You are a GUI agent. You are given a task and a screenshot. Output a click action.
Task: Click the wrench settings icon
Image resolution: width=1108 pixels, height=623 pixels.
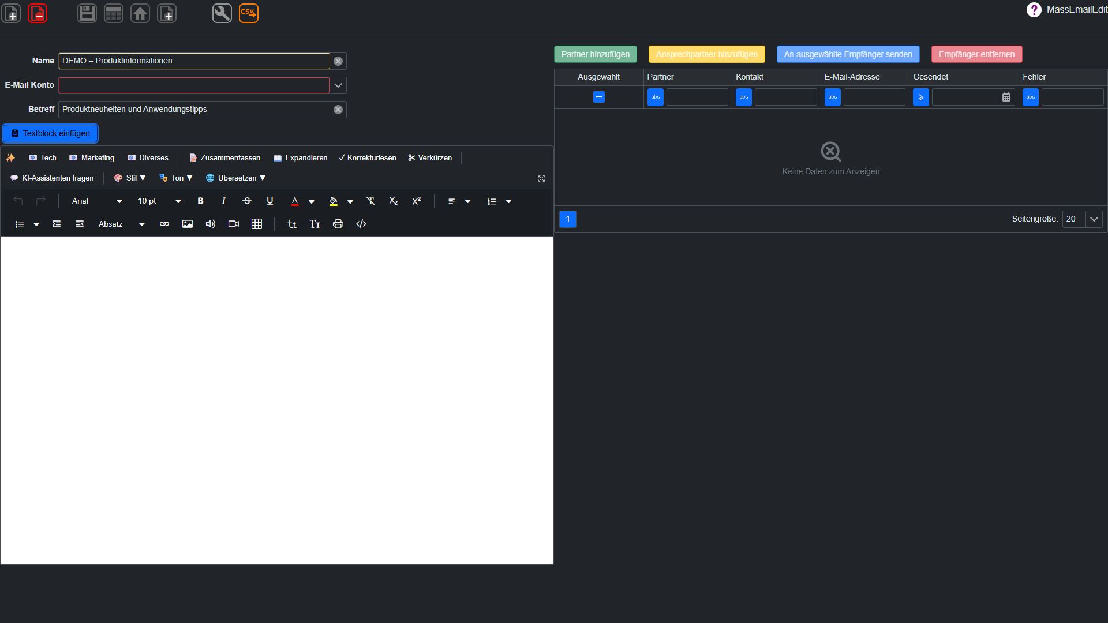(222, 13)
